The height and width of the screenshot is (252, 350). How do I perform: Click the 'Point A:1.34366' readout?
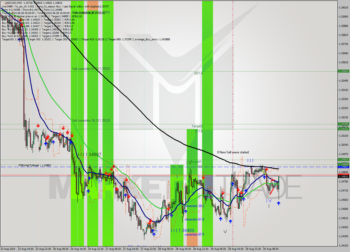tap(11, 10)
